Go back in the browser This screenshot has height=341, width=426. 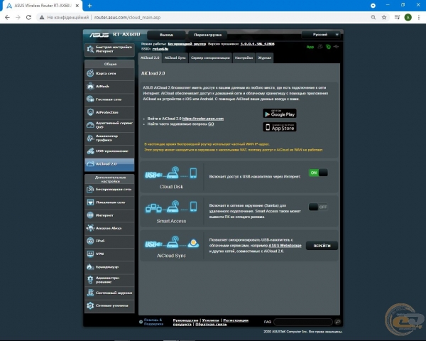coord(7,17)
